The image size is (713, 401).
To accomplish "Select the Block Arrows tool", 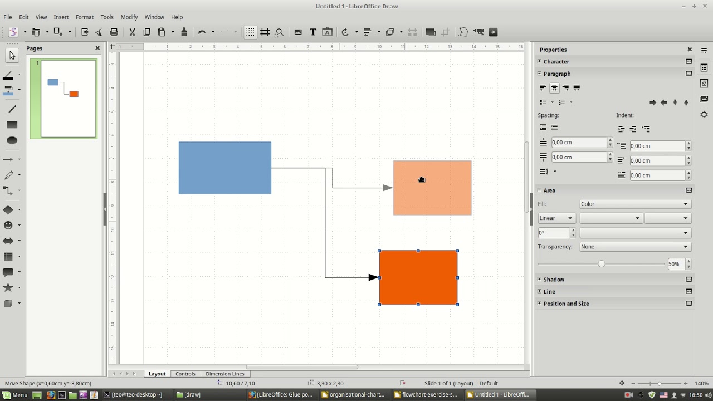I will click(8, 241).
